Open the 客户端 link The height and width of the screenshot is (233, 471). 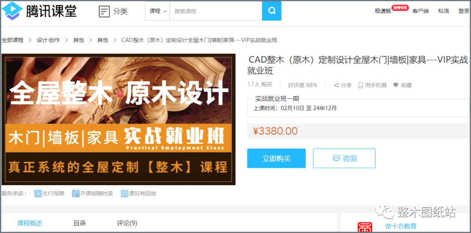tap(420, 11)
